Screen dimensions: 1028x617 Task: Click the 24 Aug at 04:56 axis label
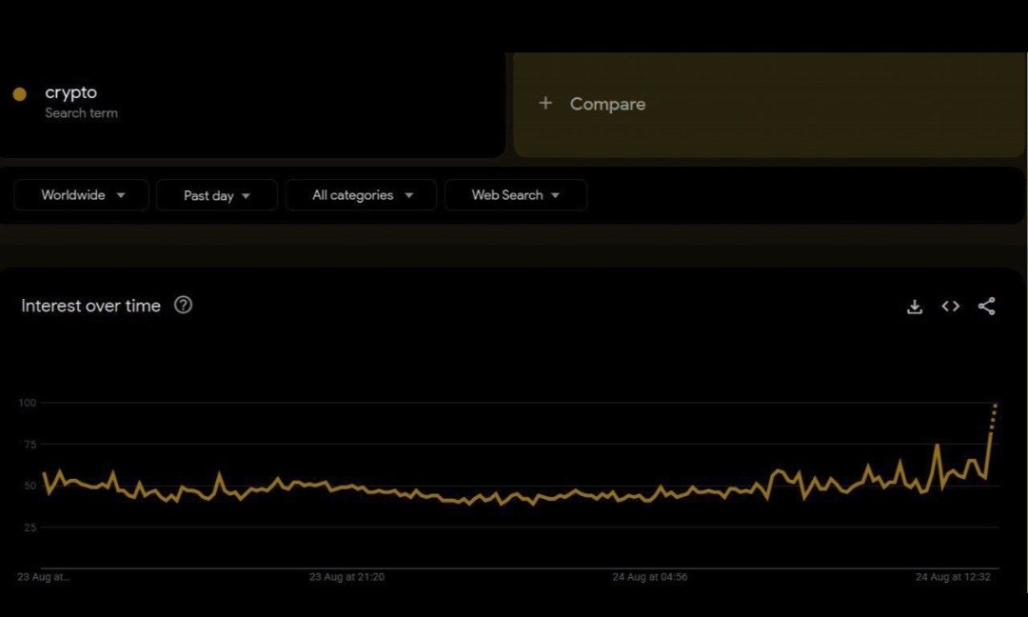point(650,577)
